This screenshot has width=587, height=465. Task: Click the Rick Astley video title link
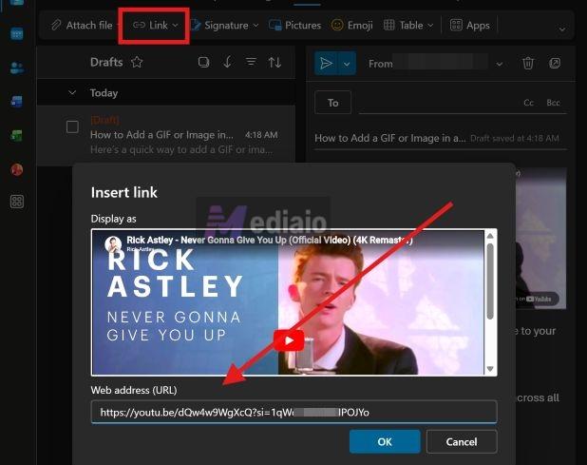[270, 240]
